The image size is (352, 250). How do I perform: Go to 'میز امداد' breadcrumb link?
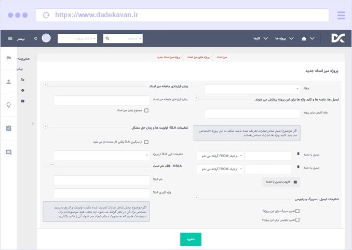pyautogui.click(x=237, y=56)
